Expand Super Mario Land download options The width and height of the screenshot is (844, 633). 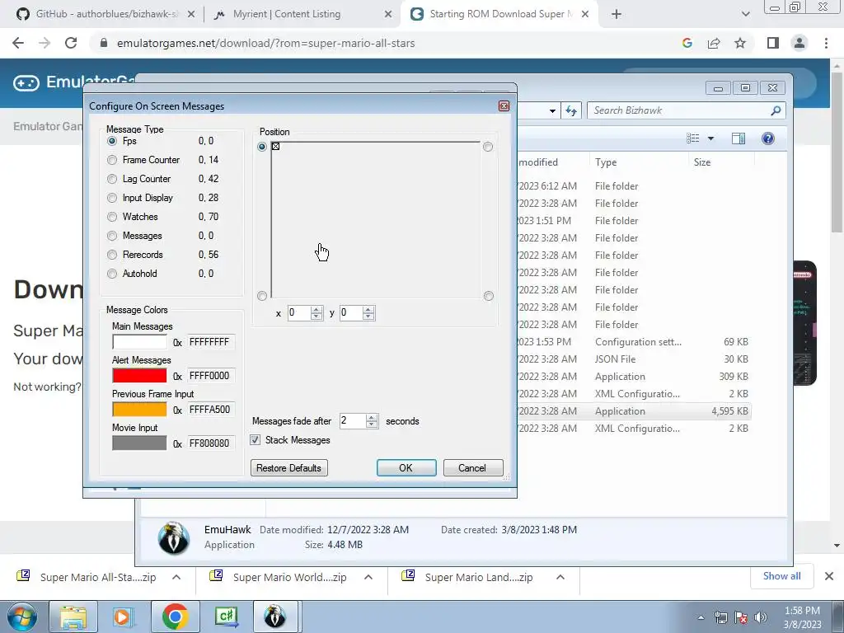pos(560,577)
